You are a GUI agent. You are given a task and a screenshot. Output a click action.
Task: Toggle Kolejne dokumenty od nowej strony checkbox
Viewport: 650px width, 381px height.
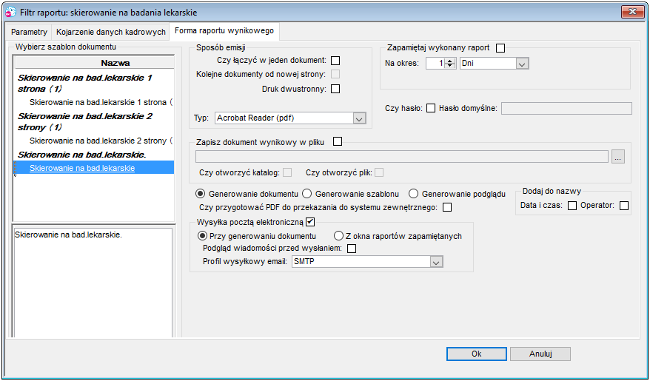point(335,75)
